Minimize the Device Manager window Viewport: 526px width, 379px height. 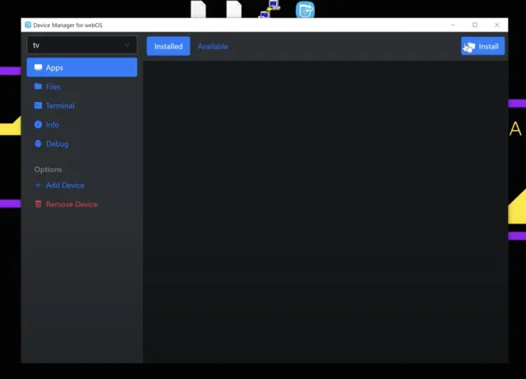coord(452,25)
